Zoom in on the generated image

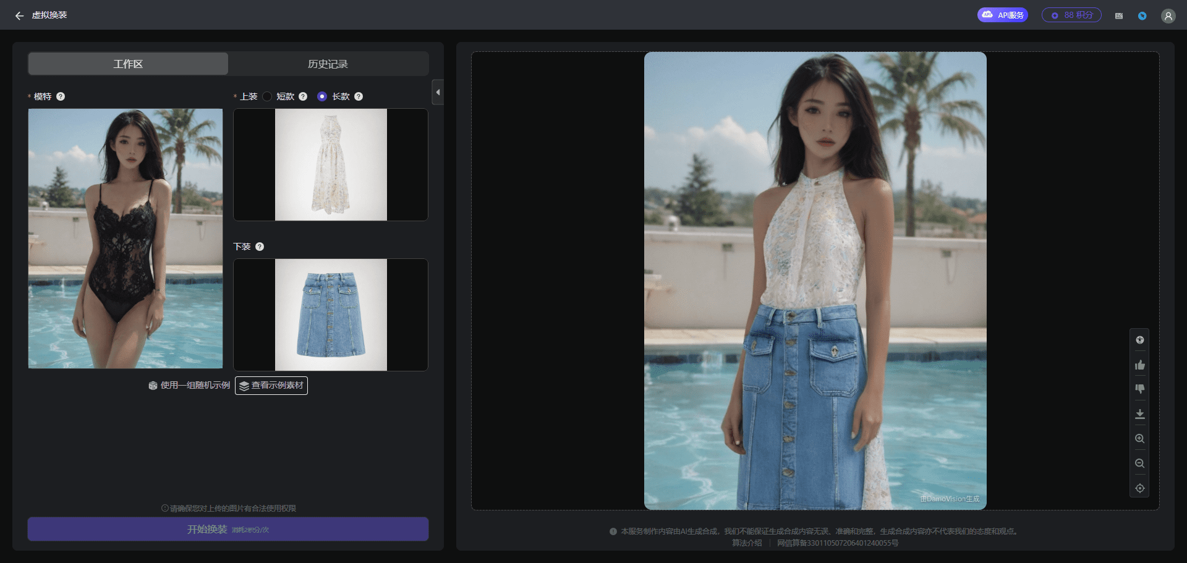tap(1139, 439)
